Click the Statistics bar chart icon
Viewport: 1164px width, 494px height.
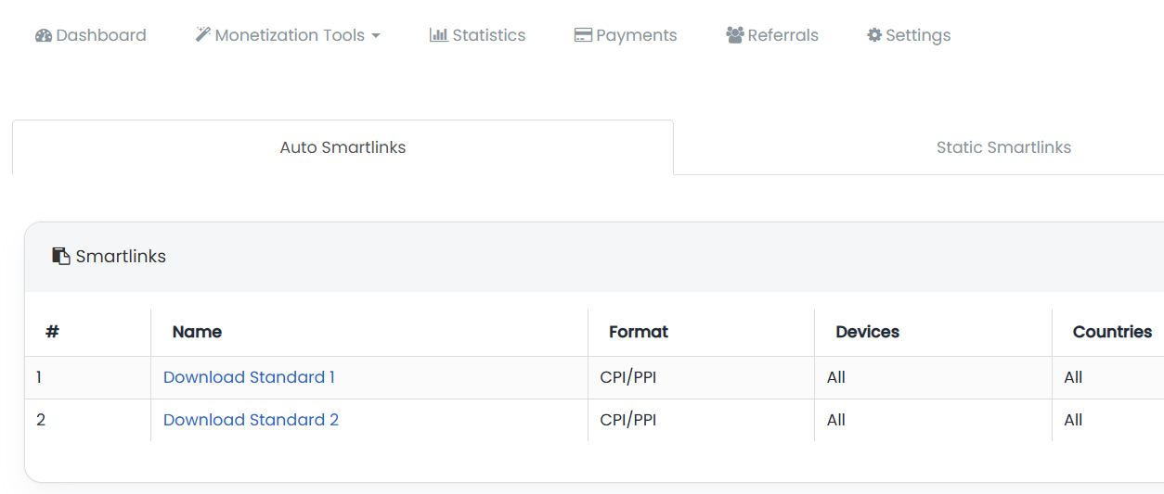[438, 35]
